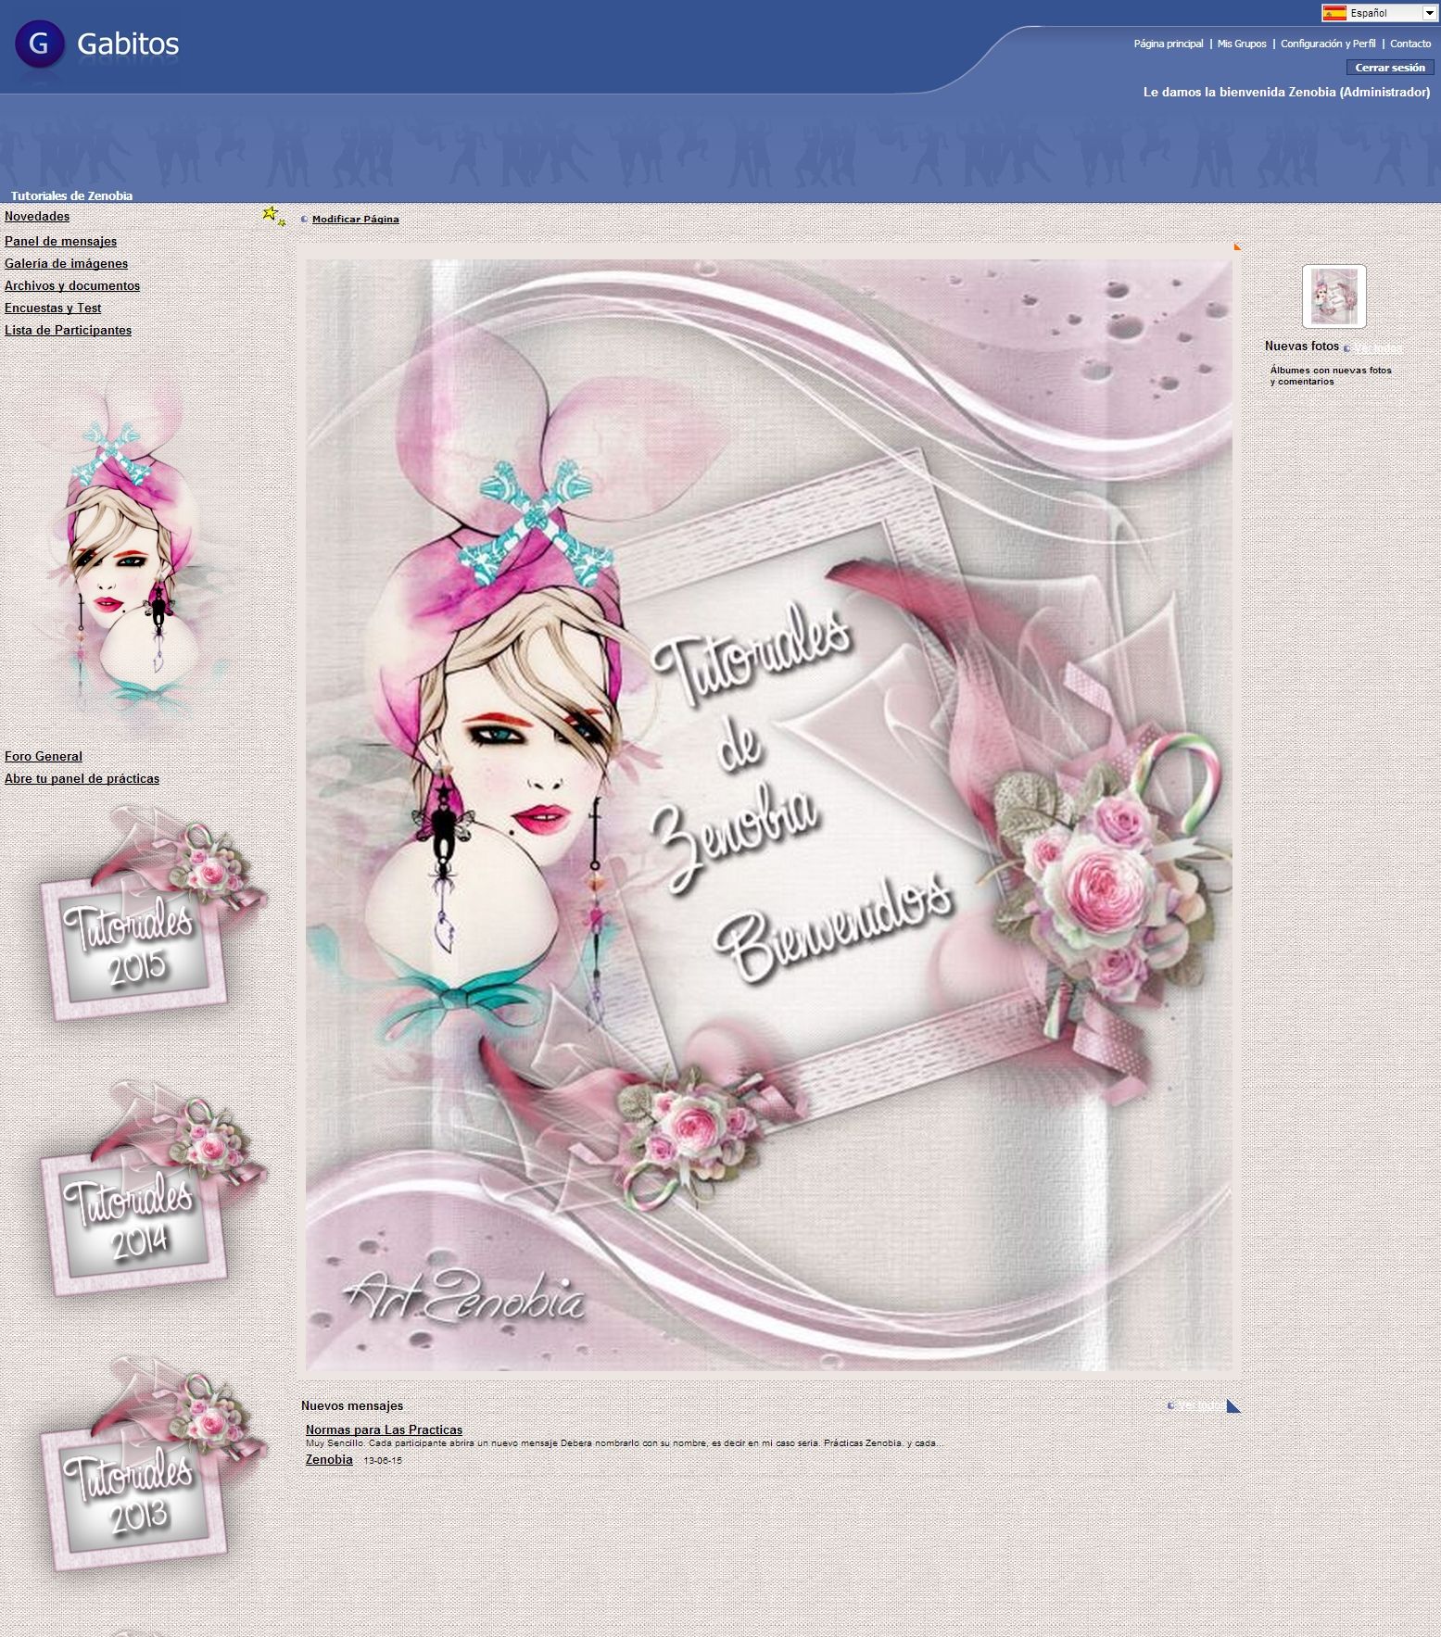Click the blue triangle beside Nuevos mensajes
The height and width of the screenshot is (1637, 1441).
click(1233, 1405)
